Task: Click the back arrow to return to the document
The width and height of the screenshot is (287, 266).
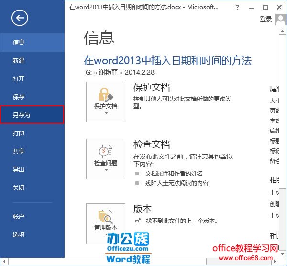Action: (x=20, y=18)
